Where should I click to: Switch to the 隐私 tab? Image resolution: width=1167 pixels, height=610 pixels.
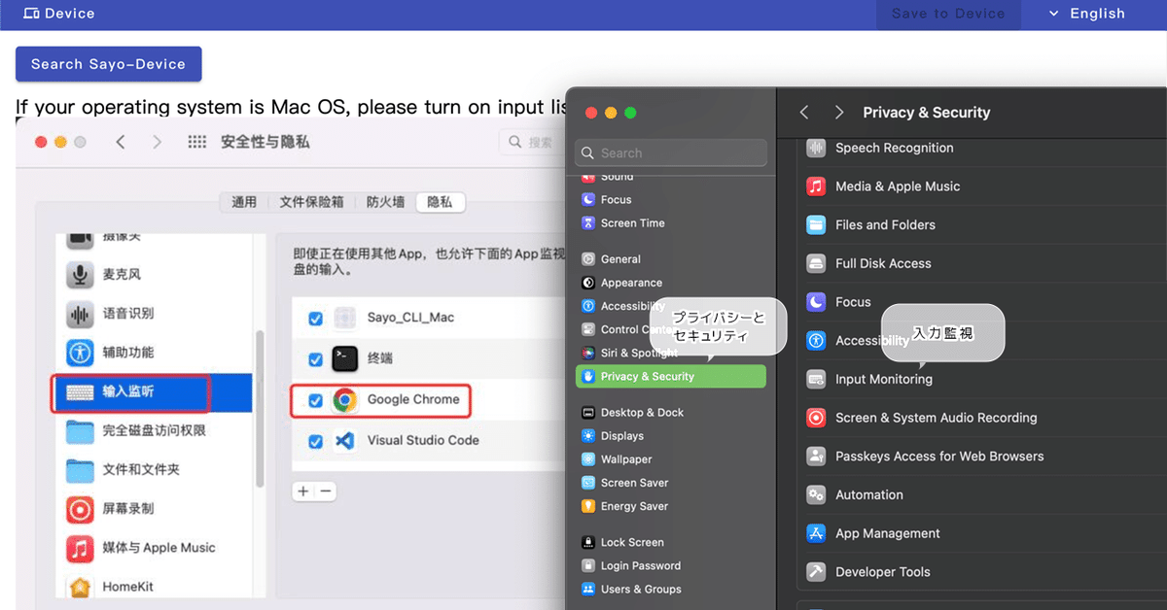440,202
